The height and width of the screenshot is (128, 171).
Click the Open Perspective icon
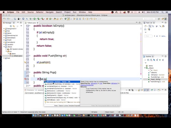coord(159,19)
